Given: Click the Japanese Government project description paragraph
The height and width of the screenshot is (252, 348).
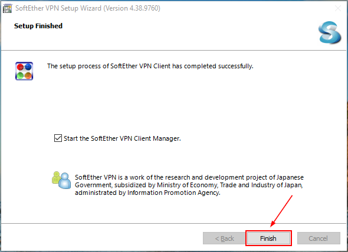Looking at the screenshot, I should pyautogui.click(x=189, y=185).
